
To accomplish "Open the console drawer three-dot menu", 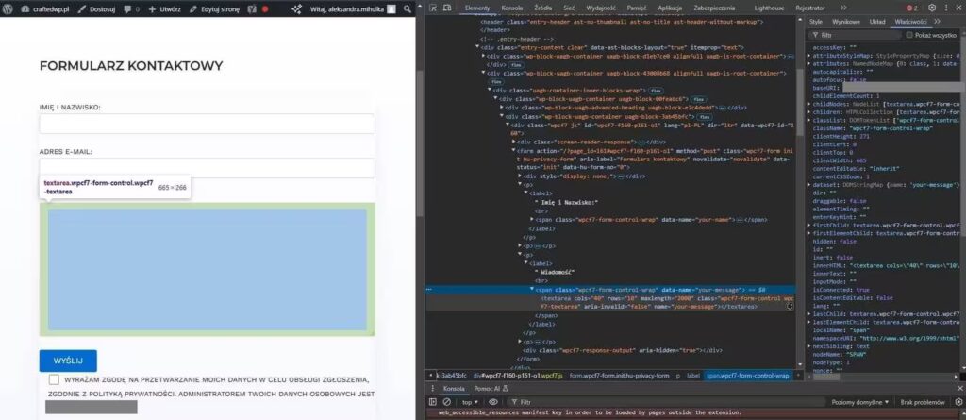I will click(x=432, y=389).
